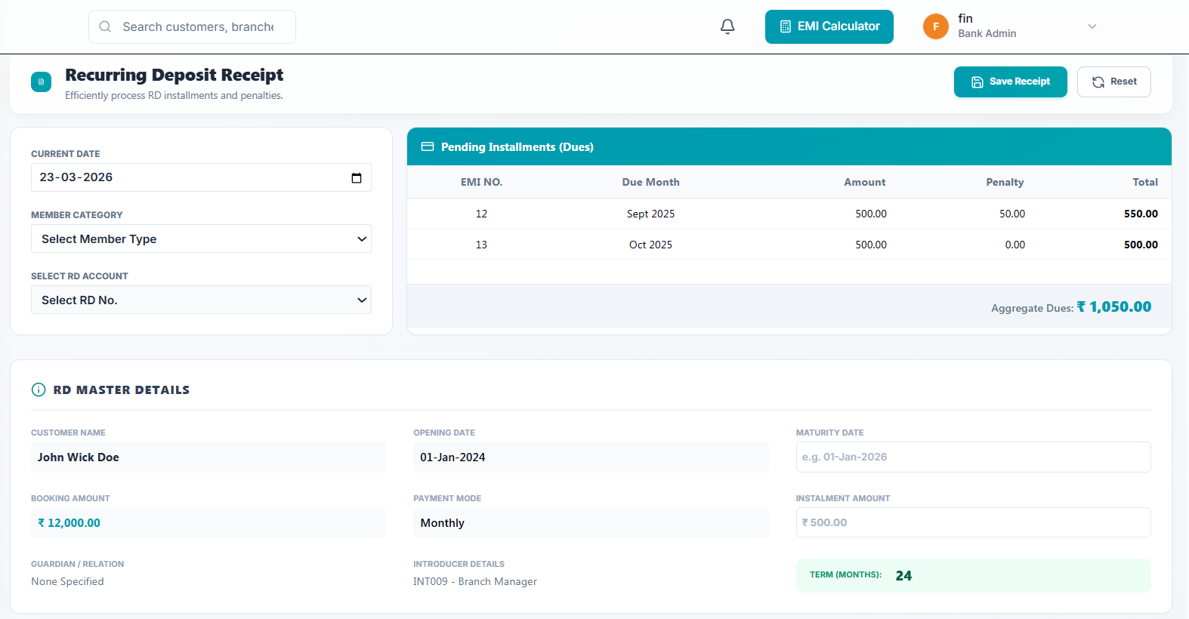Open the Select Member Type dropdown
Viewport: 1189px width, 619px height.
(x=201, y=239)
